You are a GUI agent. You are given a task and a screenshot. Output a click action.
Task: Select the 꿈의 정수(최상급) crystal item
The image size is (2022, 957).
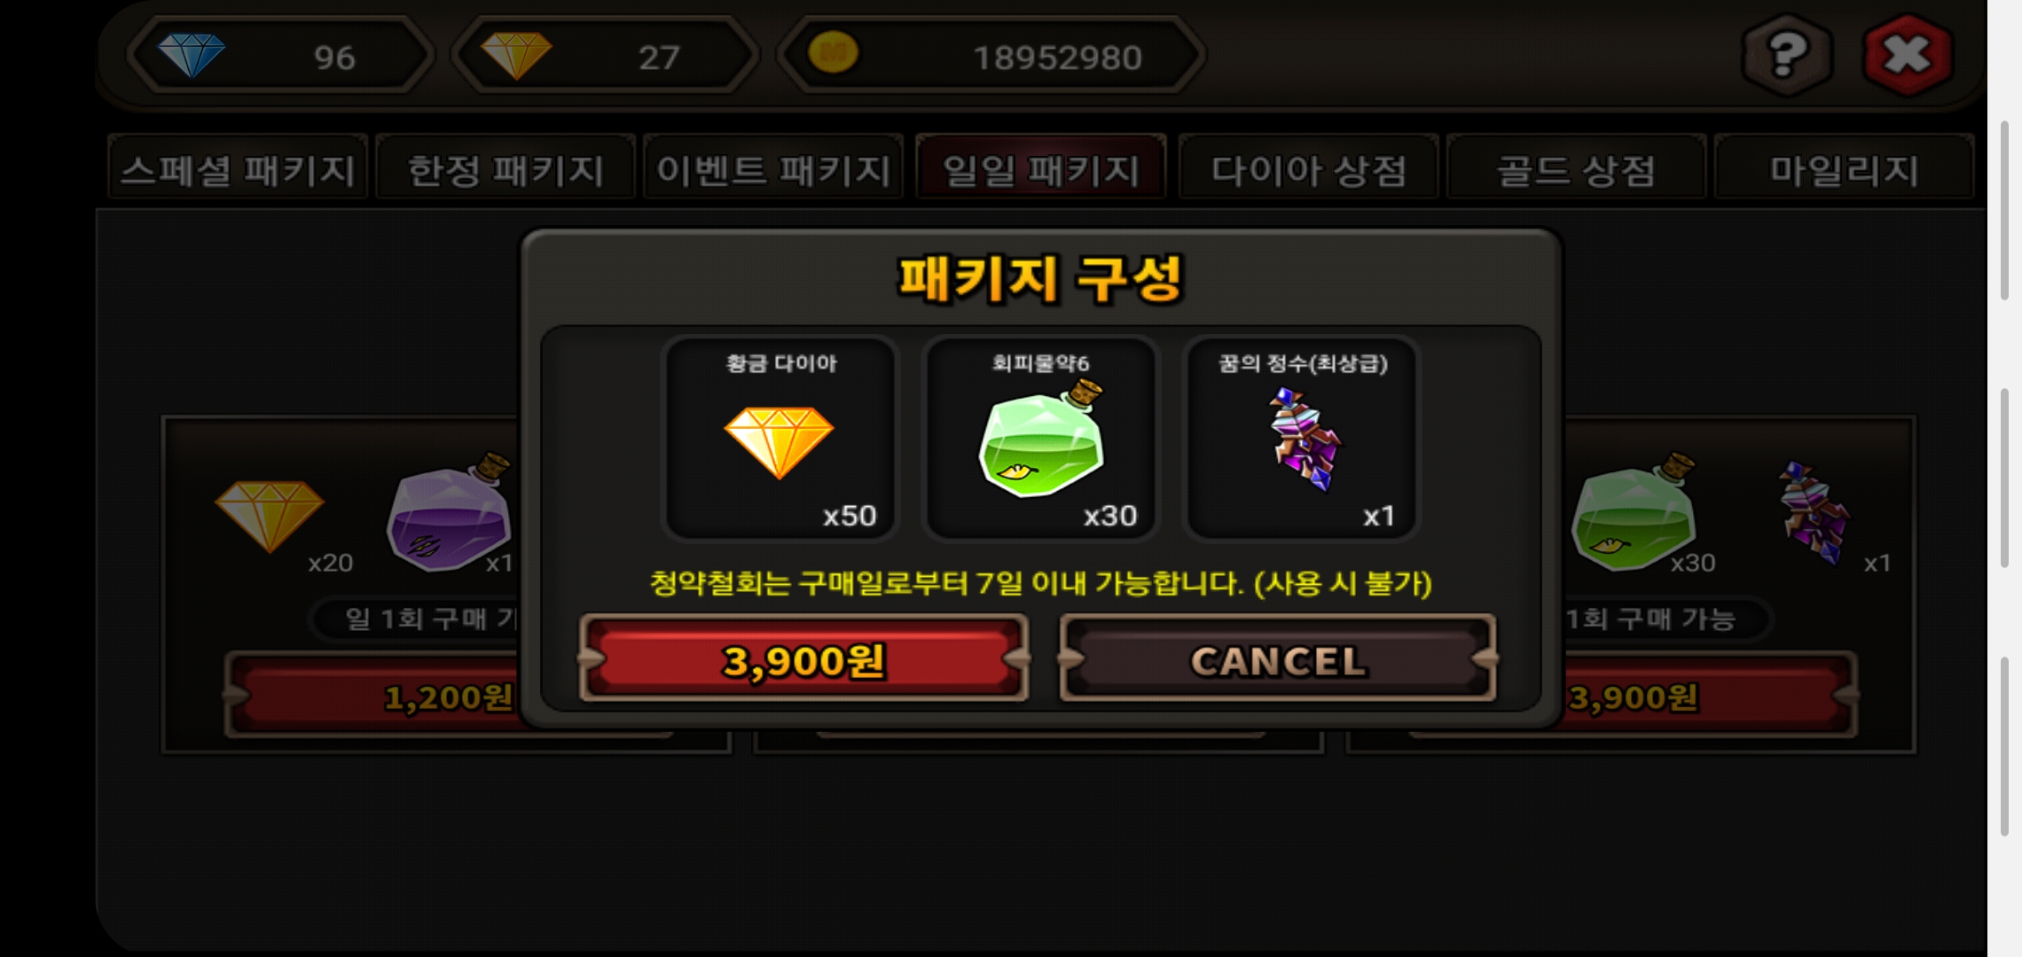(1301, 438)
